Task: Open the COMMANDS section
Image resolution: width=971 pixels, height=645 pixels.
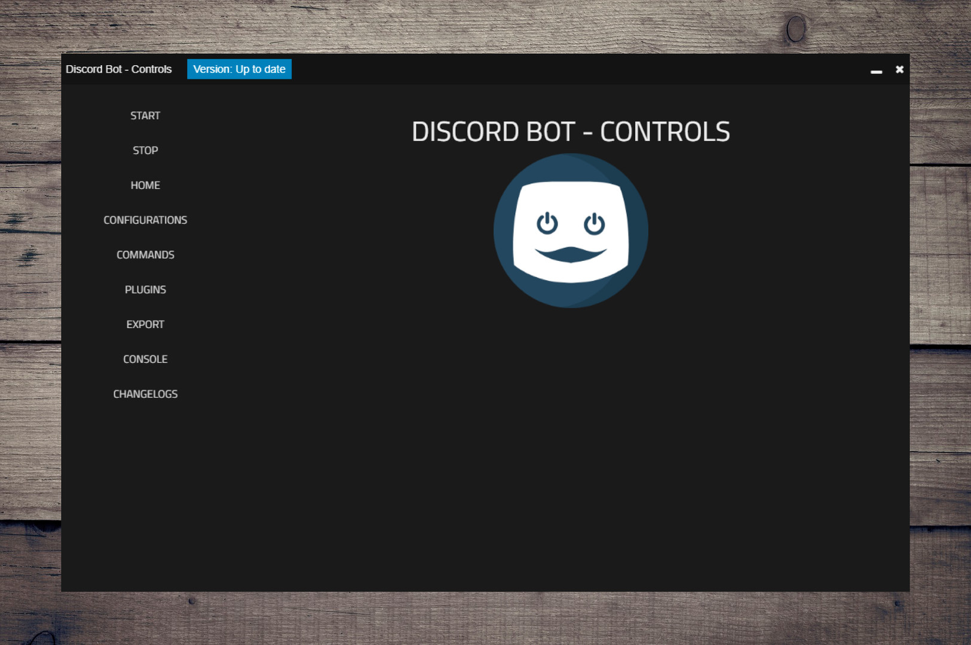Action: click(145, 254)
